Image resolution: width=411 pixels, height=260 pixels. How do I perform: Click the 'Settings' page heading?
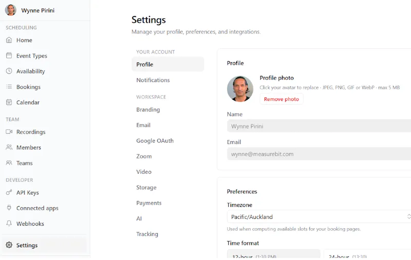point(148,20)
